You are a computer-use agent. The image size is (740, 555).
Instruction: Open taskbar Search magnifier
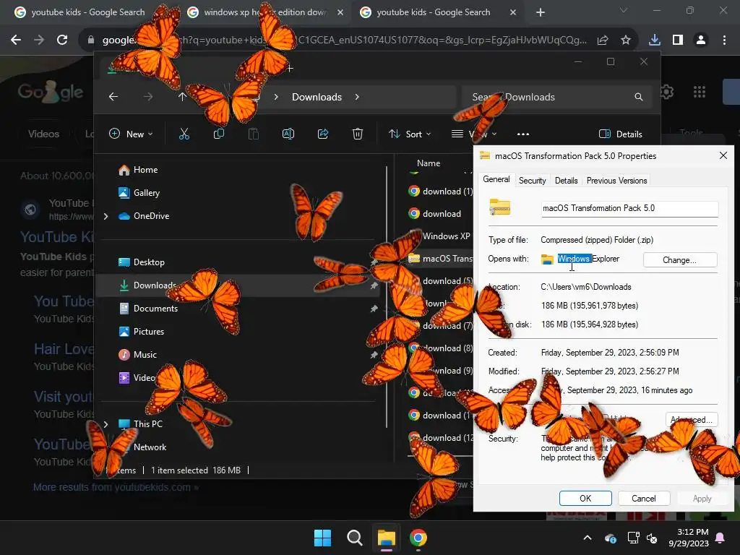tap(354, 538)
